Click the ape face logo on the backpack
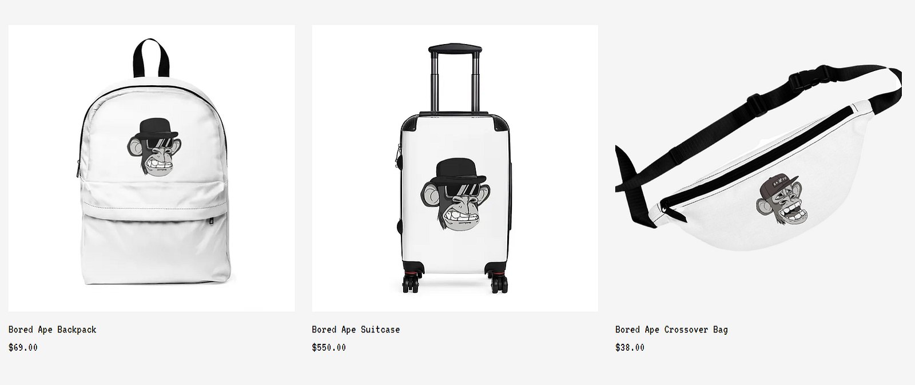Screen dimensions: 915x385 154,147
